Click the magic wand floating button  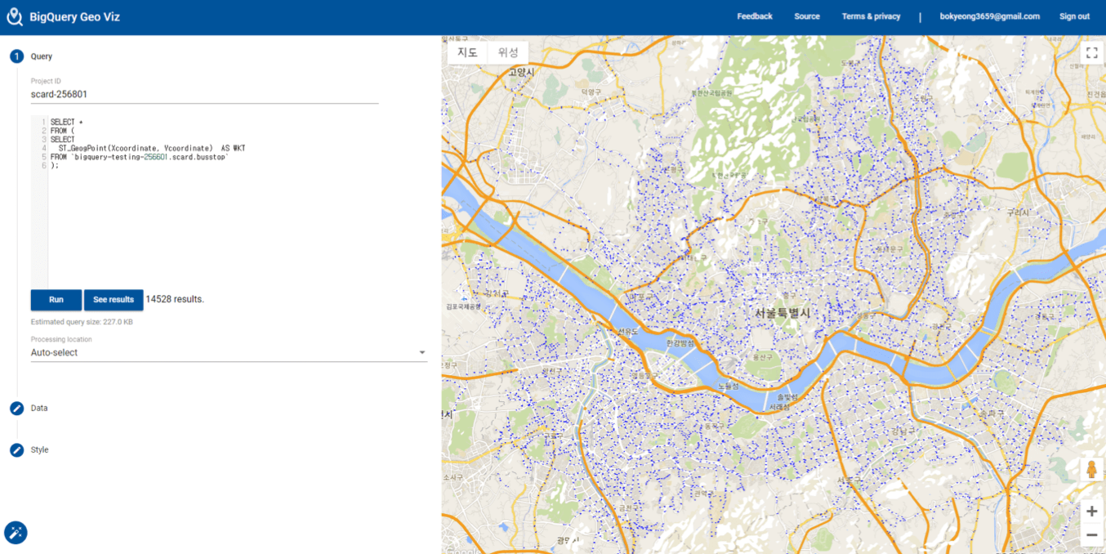tap(16, 533)
